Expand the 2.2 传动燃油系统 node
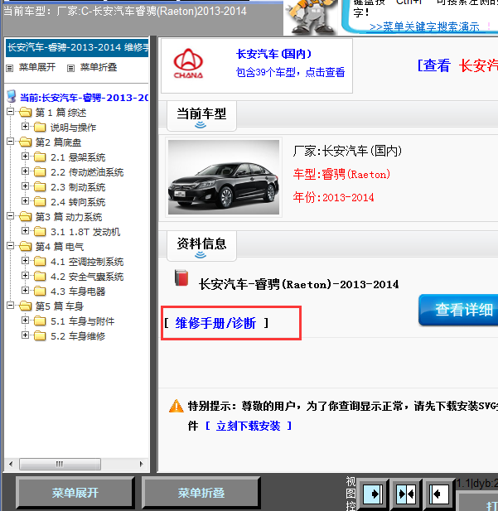The height and width of the screenshot is (511, 498). pyautogui.click(x=25, y=171)
